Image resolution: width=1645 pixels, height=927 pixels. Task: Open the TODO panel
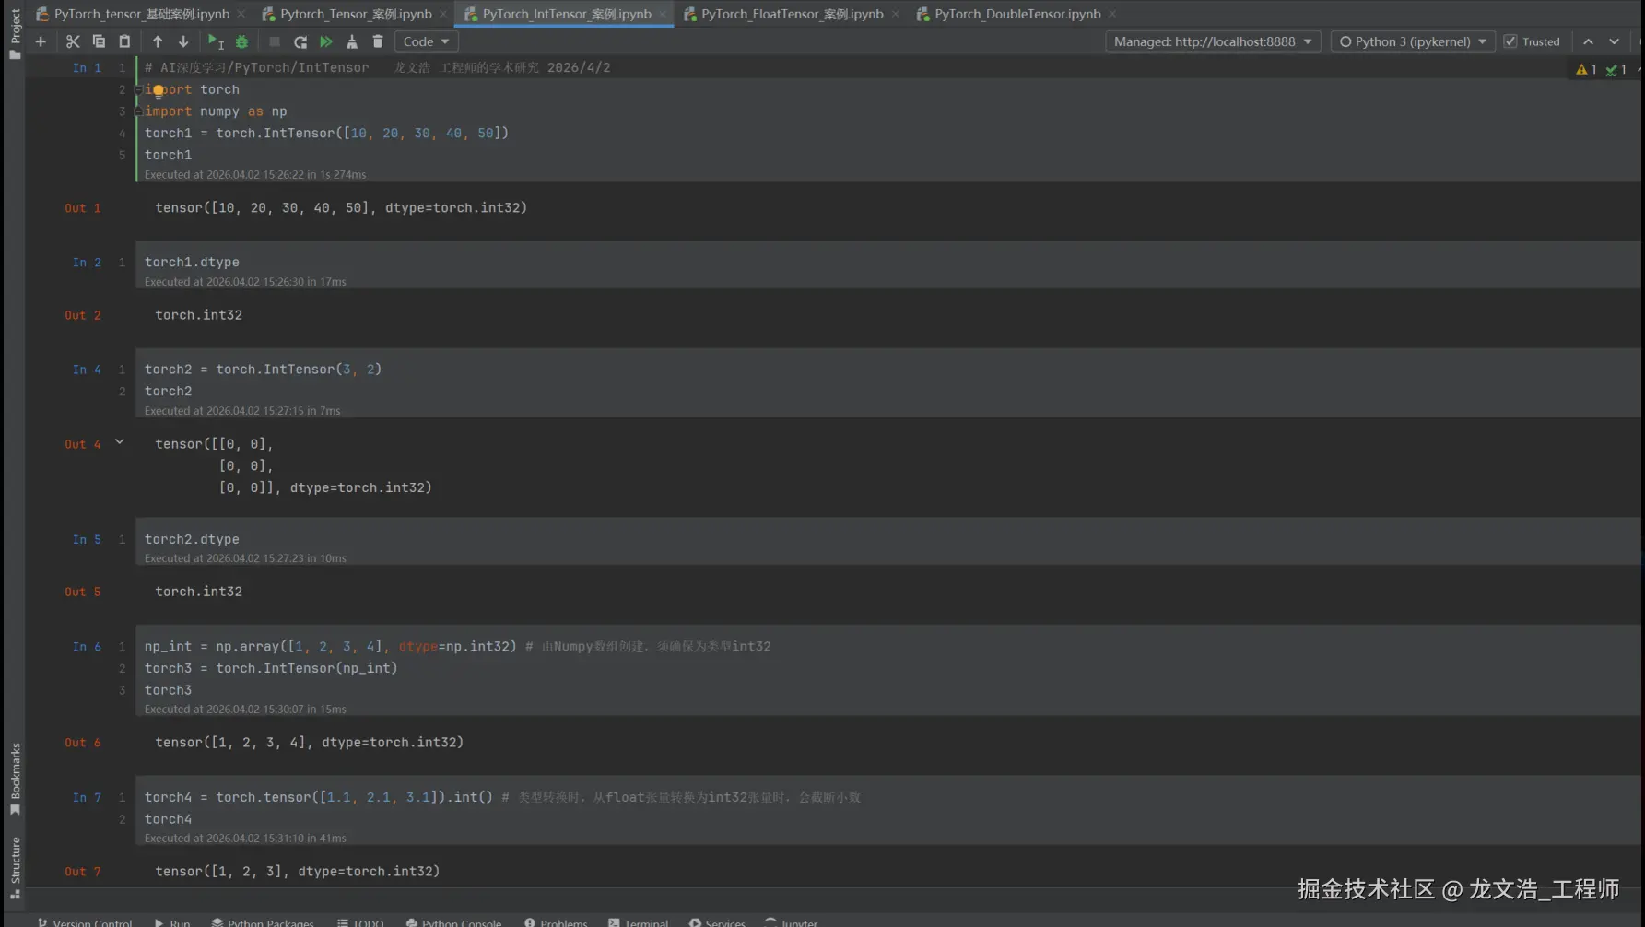click(360, 921)
